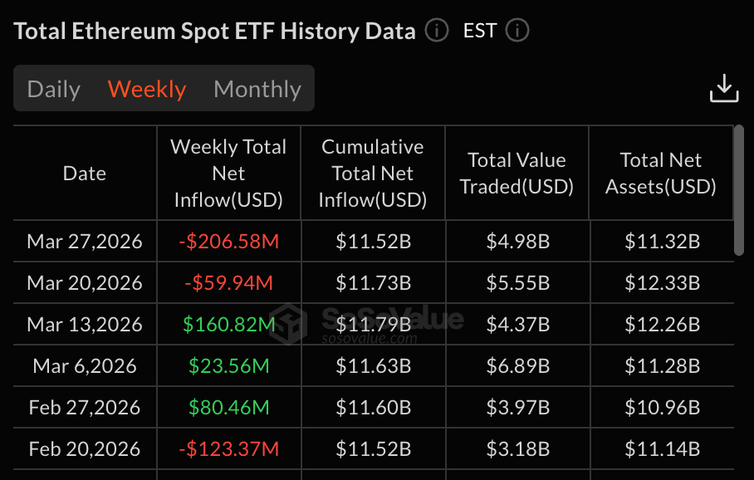Click the EST timezone label
Viewport: 754px width, 480px height.
coord(480,32)
